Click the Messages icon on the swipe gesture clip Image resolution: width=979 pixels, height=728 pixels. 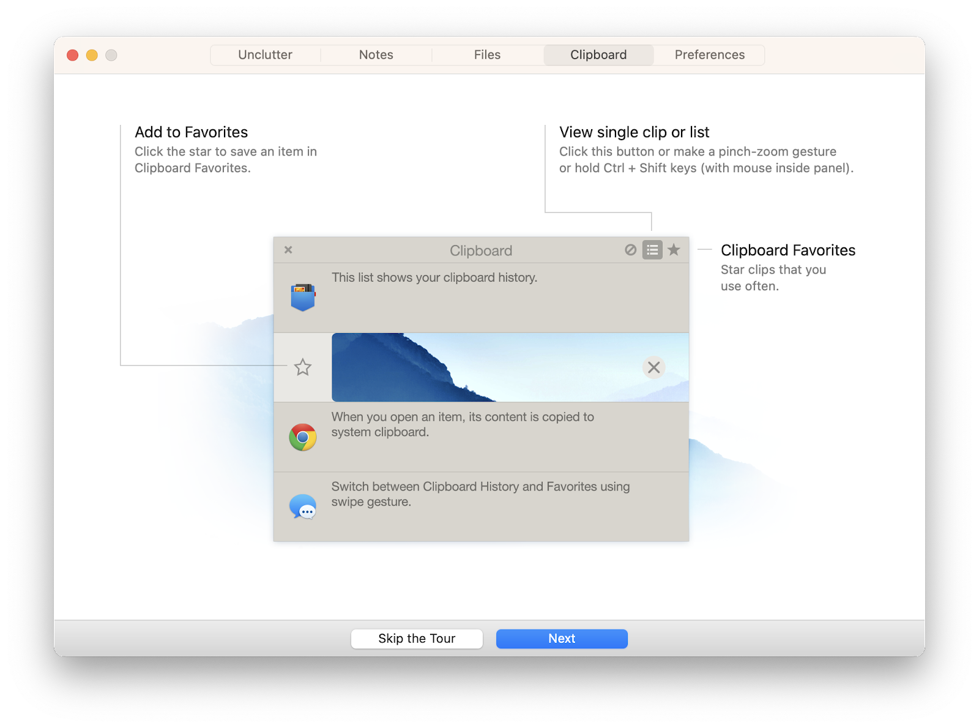point(302,506)
